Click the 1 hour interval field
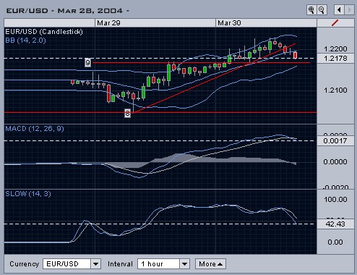The height and width of the screenshot is (275, 357). coord(159,264)
